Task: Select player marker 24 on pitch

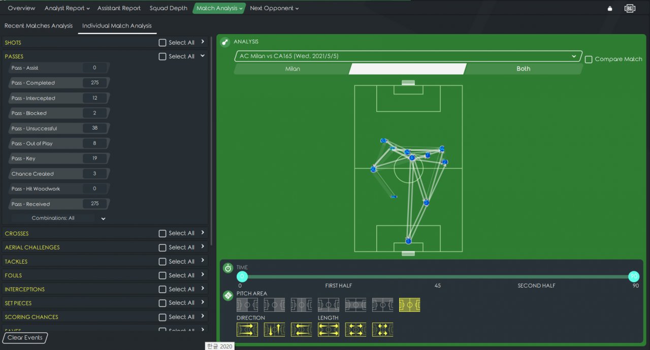Action: coord(407,152)
